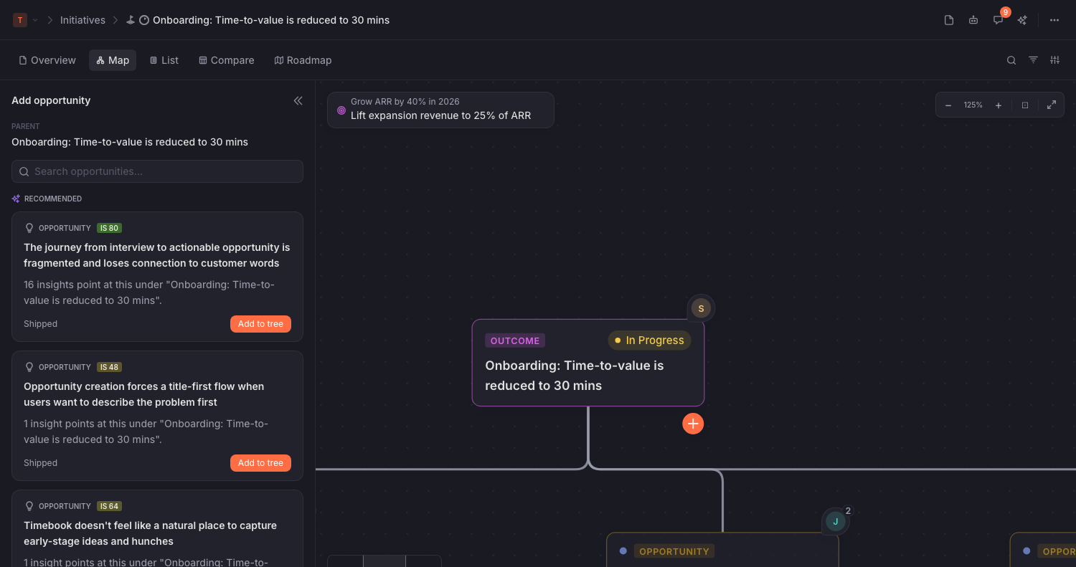Click the target icon on the goal chip

[x=341, y=110]
